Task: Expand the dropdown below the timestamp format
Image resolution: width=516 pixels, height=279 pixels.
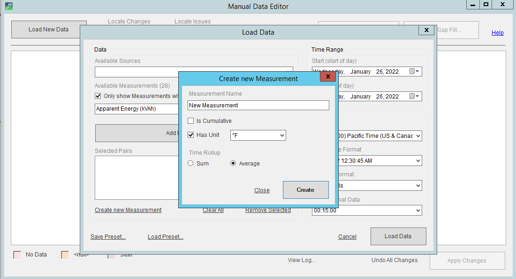Action: (379, 186)
